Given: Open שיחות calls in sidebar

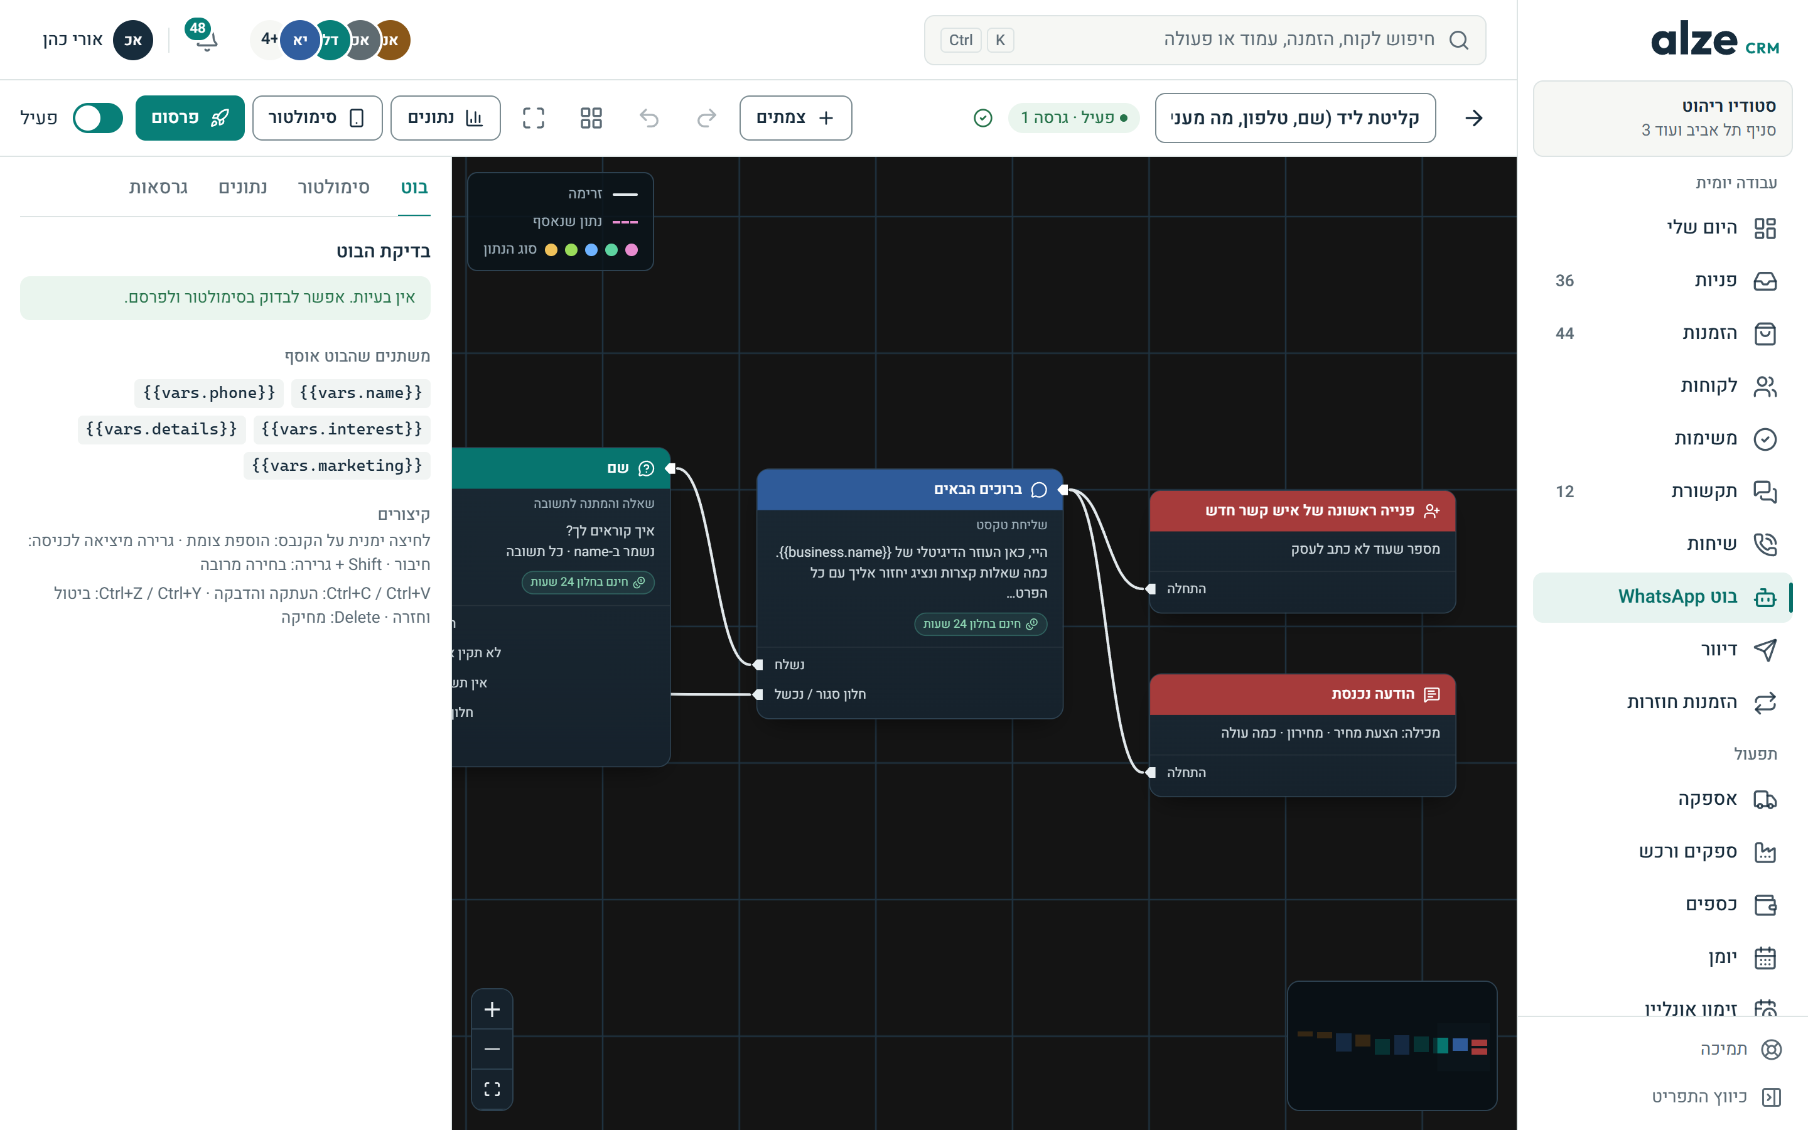Looking at the screenshot, I should click(1662, 544).
